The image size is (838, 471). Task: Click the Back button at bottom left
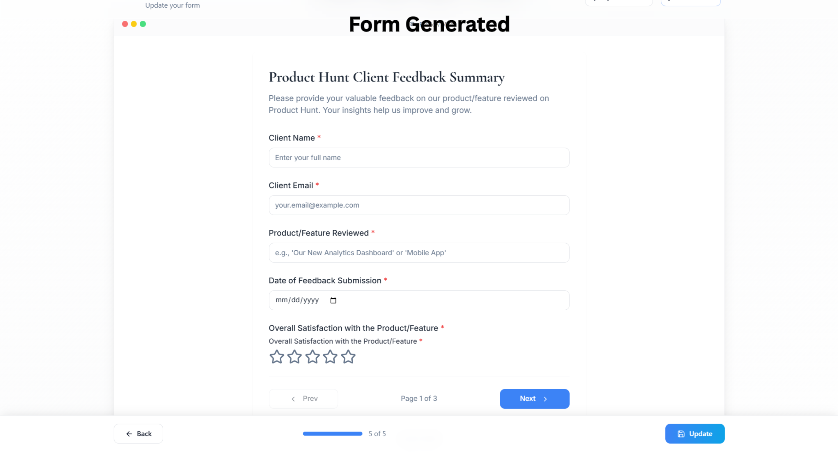(138, 433)
